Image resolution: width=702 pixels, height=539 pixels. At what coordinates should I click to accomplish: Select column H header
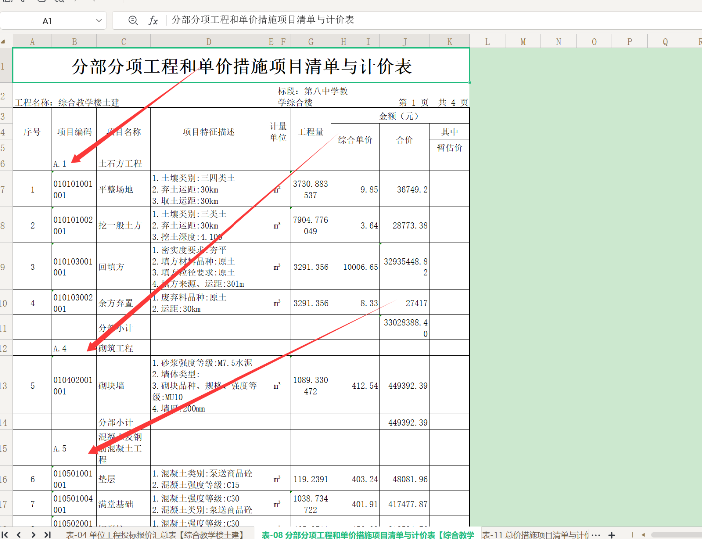pos(344,42)
